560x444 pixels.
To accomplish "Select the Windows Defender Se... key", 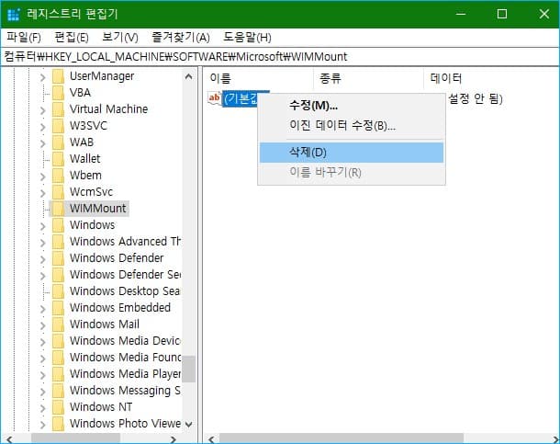I will click(126, 275).
